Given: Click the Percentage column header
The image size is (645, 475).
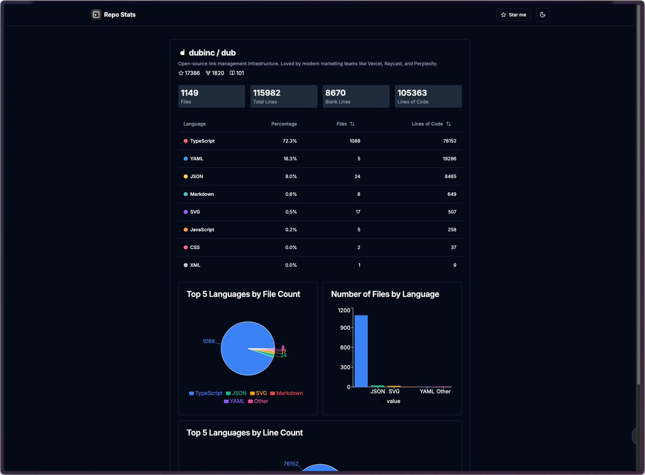Looking at the screenshot, I should 284,124.
